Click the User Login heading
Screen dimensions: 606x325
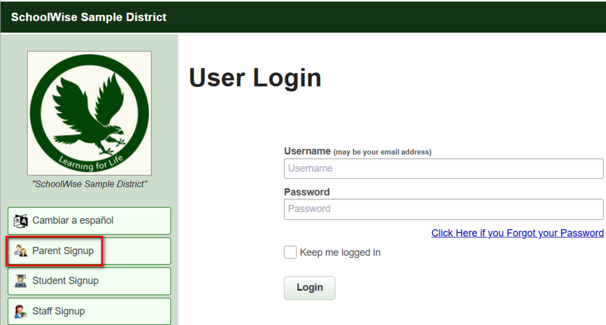click(x=255, y=78)
